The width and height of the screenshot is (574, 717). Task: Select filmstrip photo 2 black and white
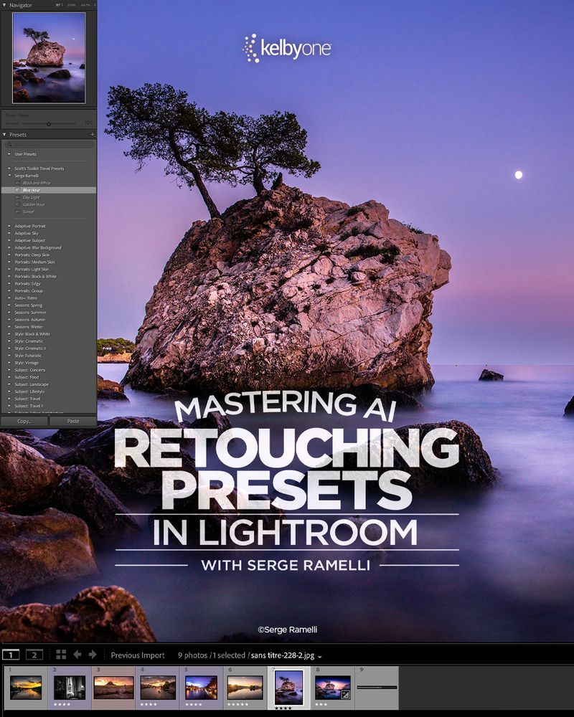point(70,688)
